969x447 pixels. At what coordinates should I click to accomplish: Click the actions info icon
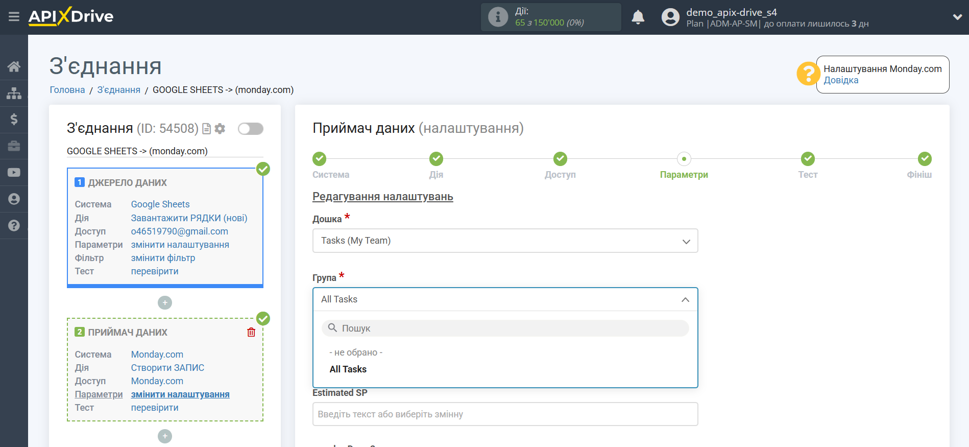pos(498,17)
